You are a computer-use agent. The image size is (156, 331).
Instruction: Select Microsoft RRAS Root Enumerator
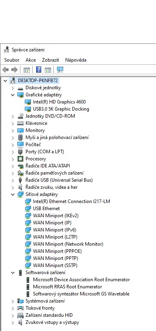click(x=68, y=287)
